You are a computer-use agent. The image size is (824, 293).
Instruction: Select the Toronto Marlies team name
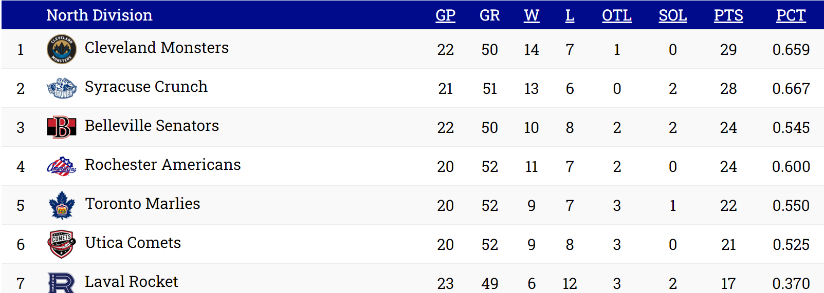click(142, 204)
